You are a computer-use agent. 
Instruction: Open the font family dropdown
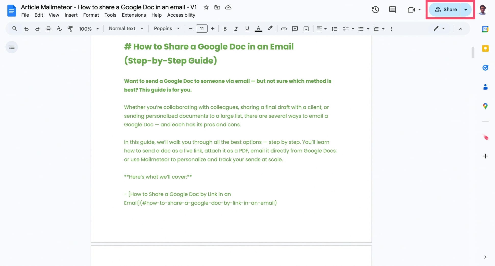click(167, 29)
